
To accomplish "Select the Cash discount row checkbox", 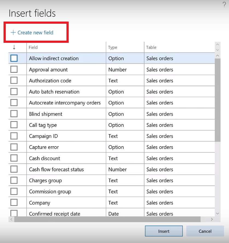I will click(x=14, y=158).
